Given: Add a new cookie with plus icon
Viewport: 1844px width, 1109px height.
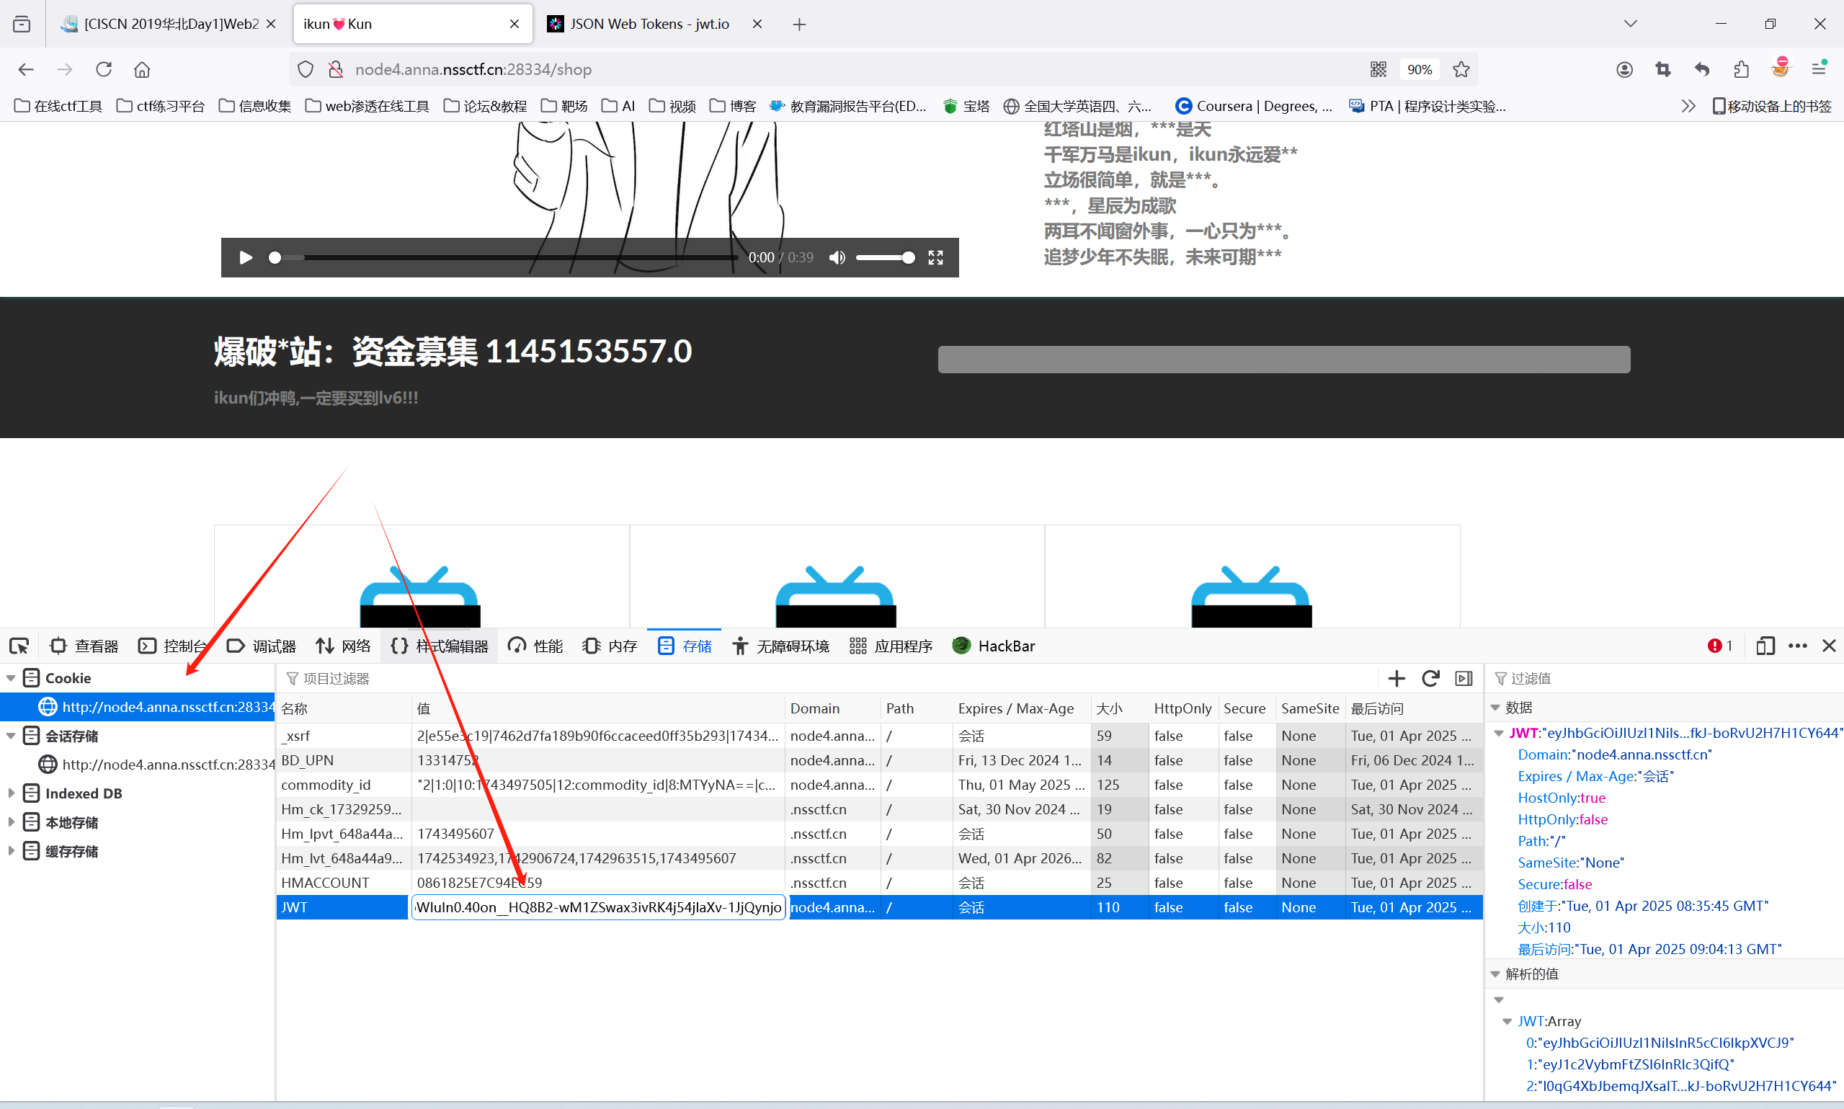Looking at the screenshot, I should click(x=1396, y=679).
